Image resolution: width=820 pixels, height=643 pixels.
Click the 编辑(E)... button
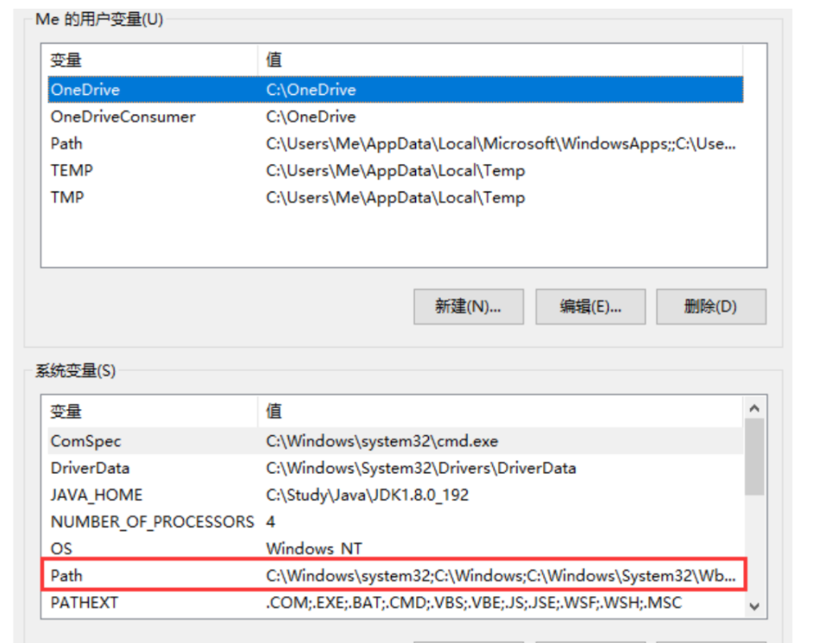click(590, 306)
